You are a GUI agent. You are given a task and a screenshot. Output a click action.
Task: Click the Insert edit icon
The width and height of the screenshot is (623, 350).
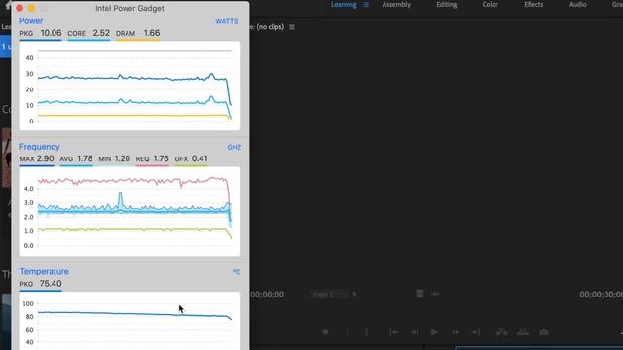pos(501,332)
